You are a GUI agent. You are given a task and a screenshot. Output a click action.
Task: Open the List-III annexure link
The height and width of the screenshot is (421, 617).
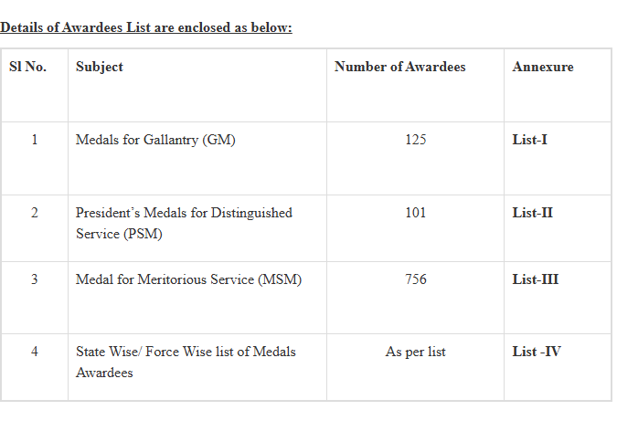click(x=535, y=279)
